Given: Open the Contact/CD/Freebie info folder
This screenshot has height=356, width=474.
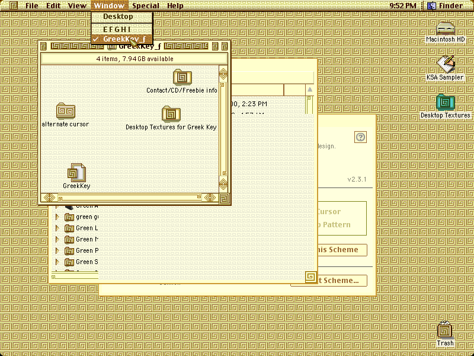Looking at the screenshot, I should pyautogui.click(x=182, y=77).
